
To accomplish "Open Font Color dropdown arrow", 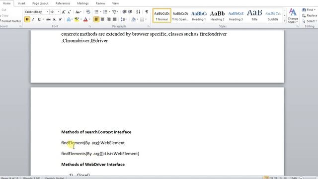I will coord(89,19).
